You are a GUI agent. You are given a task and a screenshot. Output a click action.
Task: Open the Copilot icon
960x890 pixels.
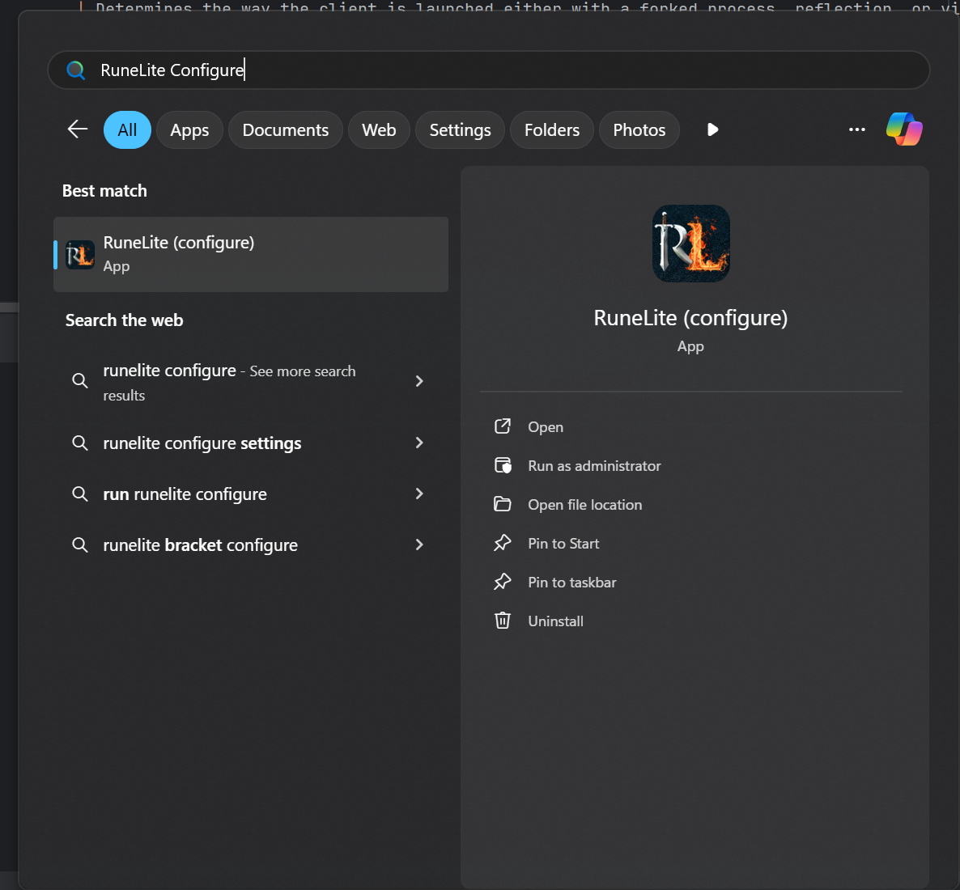click(904, 129)
